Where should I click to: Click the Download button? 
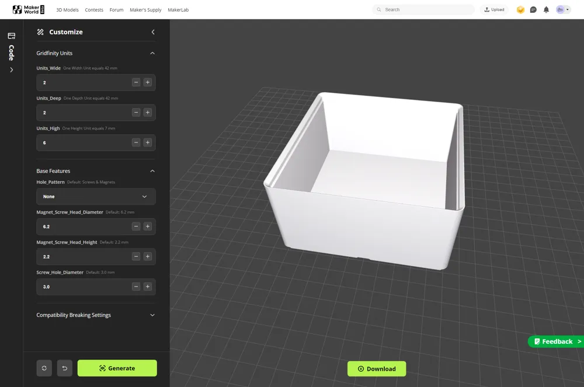click(x=377, y=369)
